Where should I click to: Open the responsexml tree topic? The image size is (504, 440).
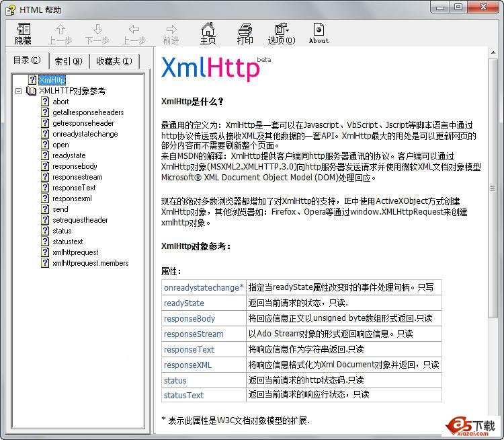tap(72, 198)
